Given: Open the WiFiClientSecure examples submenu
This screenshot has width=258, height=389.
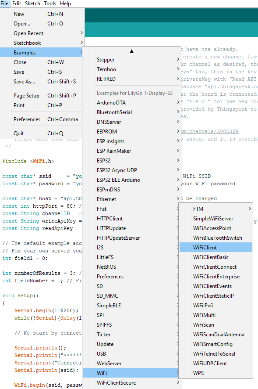Looking at the screenshot, I should click(131, 383).
